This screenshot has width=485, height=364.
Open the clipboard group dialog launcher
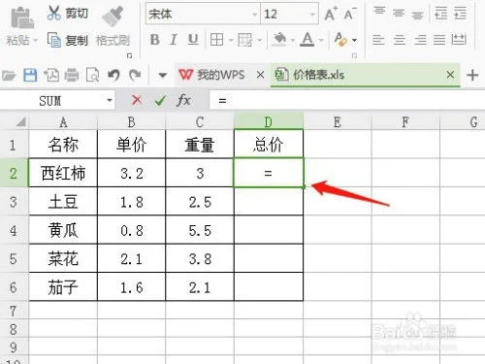click(129, 55)
